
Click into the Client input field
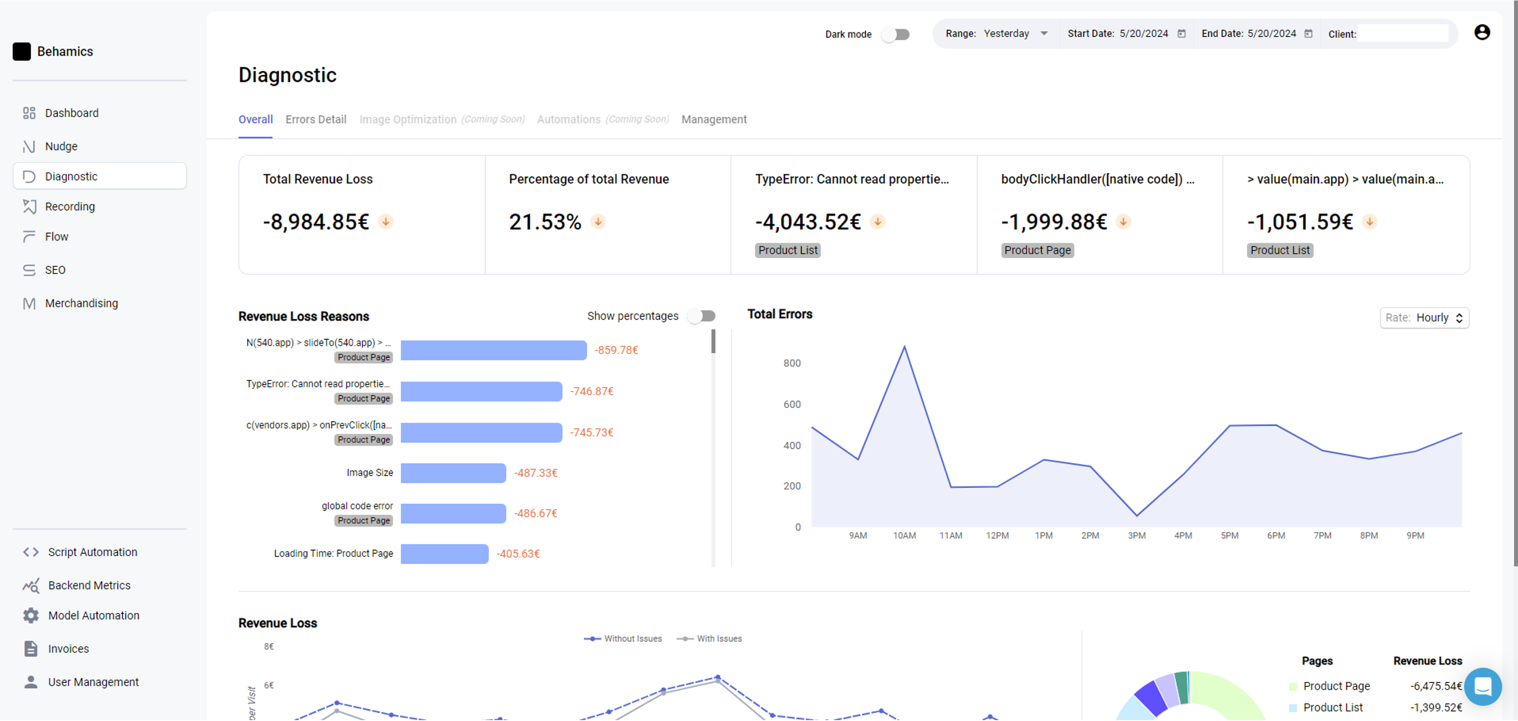pos(1403,34)
